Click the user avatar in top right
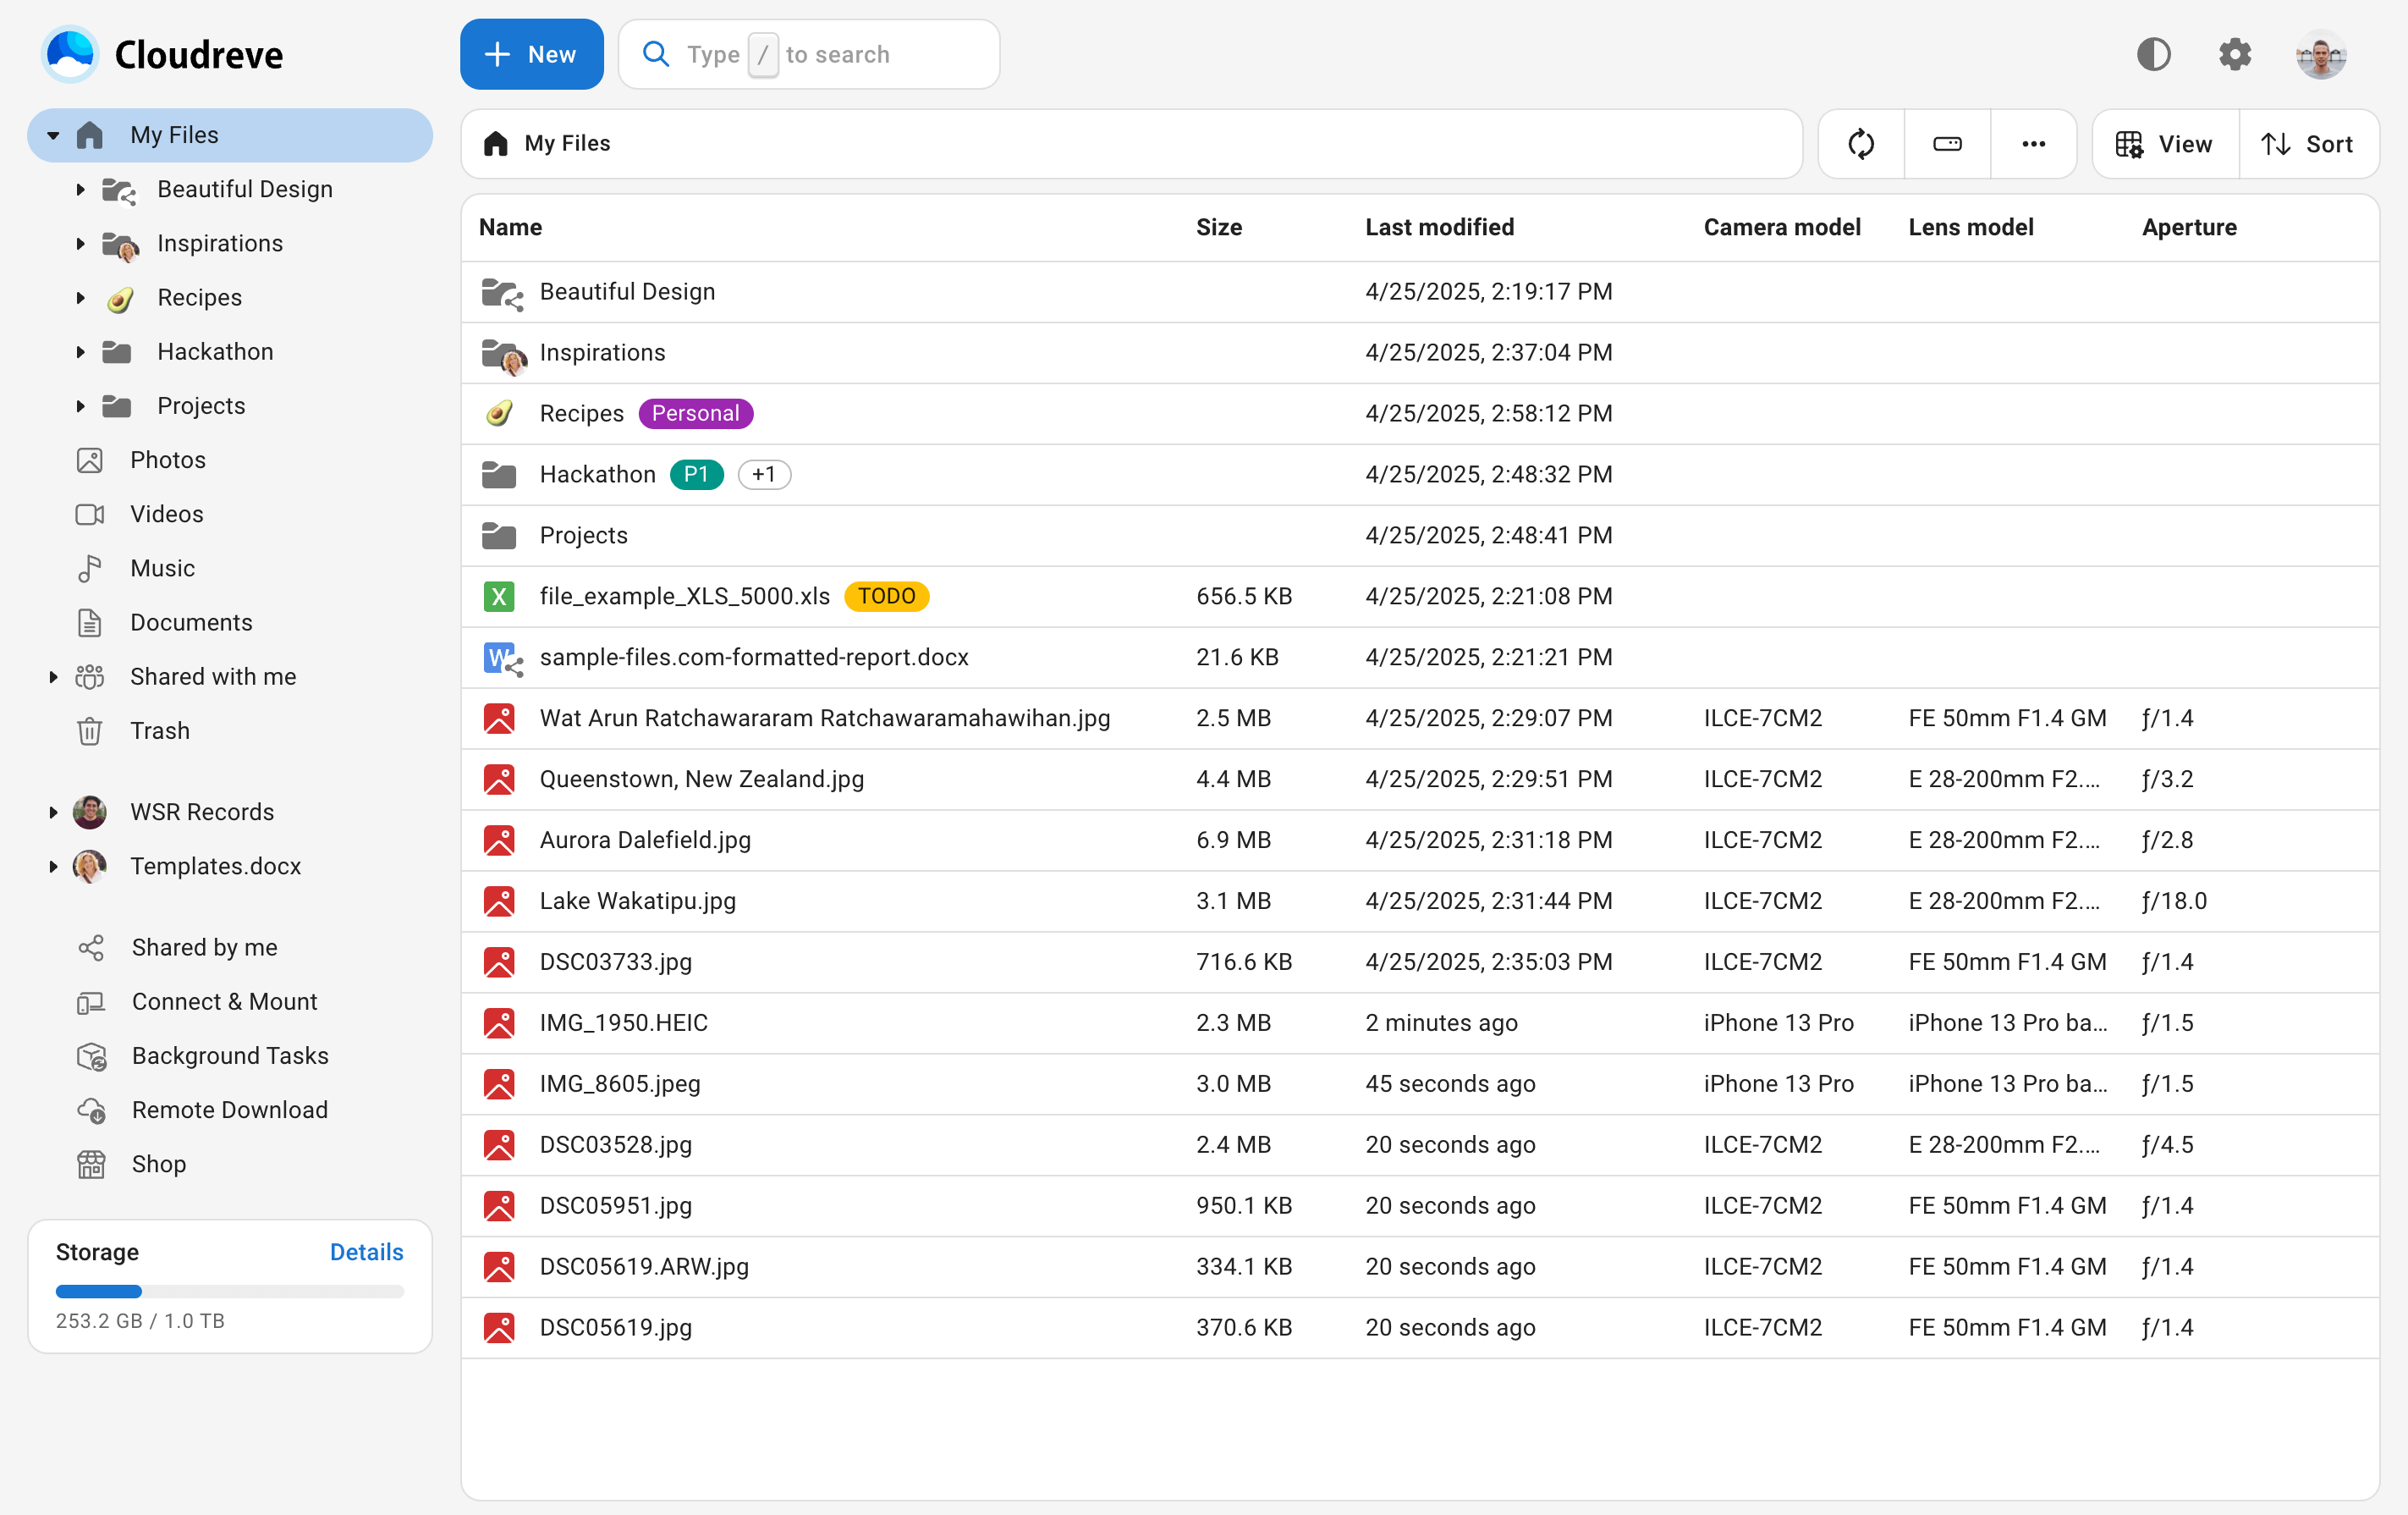The height and width of the screenshot is (1515, 2408). (2320, 54)
